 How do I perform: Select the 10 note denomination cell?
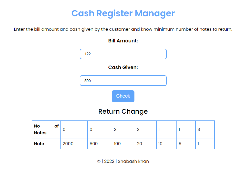point(166,144)
